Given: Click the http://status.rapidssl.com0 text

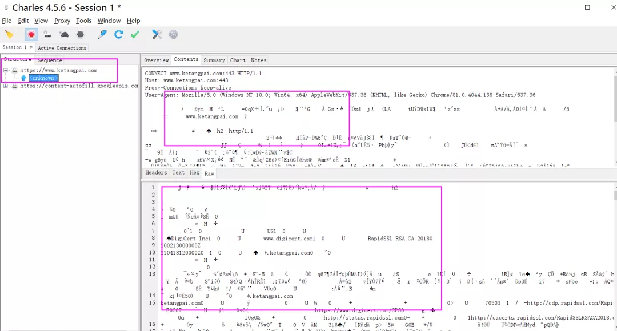Looking at the screenshot, I should point(366,317).
